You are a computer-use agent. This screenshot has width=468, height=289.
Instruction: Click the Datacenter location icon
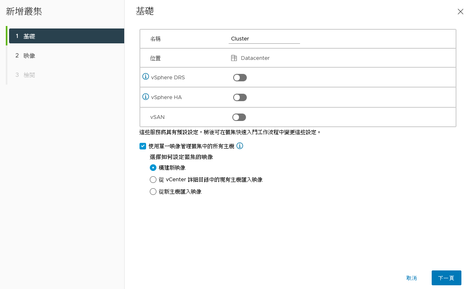tap(234, 58)
